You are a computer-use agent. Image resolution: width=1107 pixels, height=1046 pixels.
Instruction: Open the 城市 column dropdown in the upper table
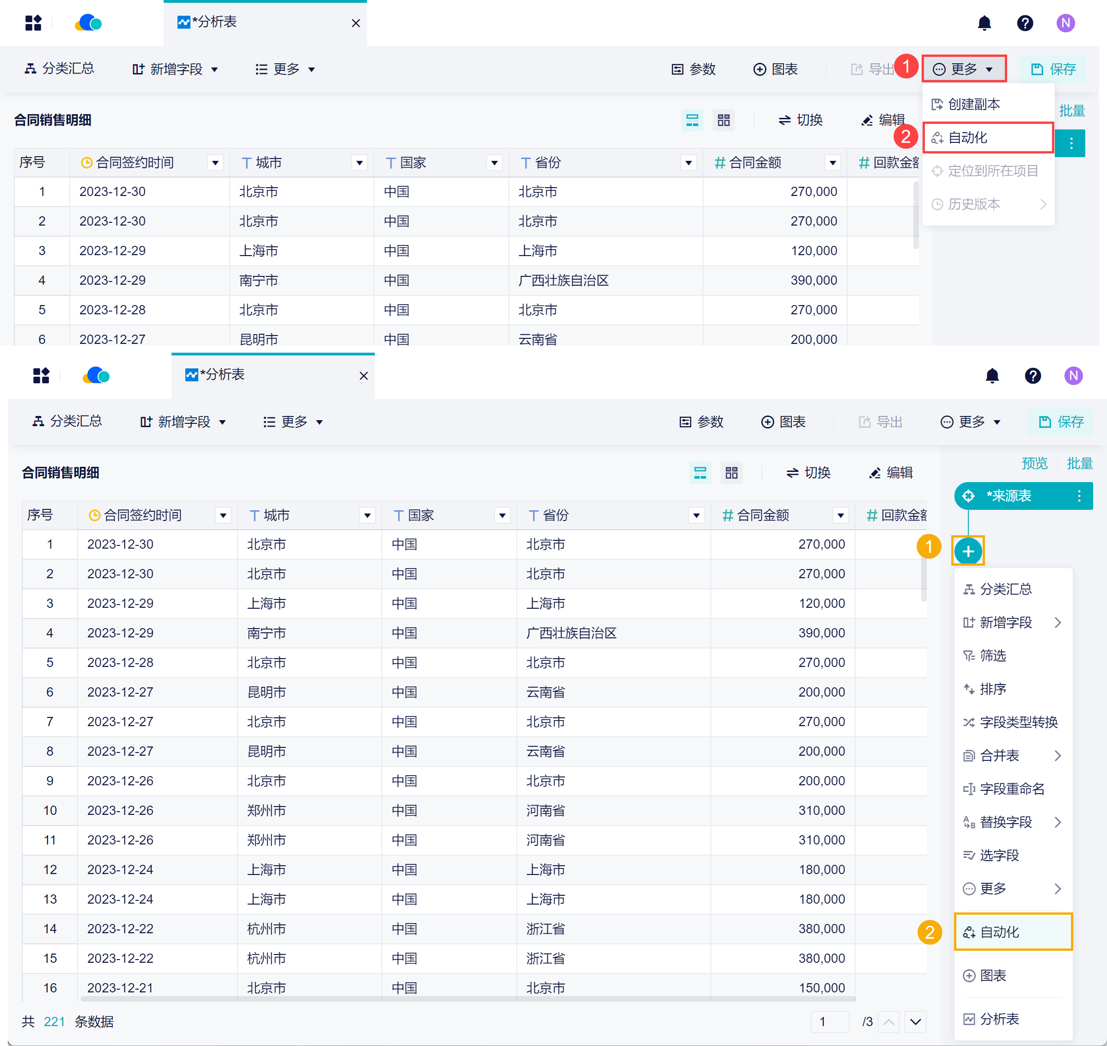pos(360,163)
